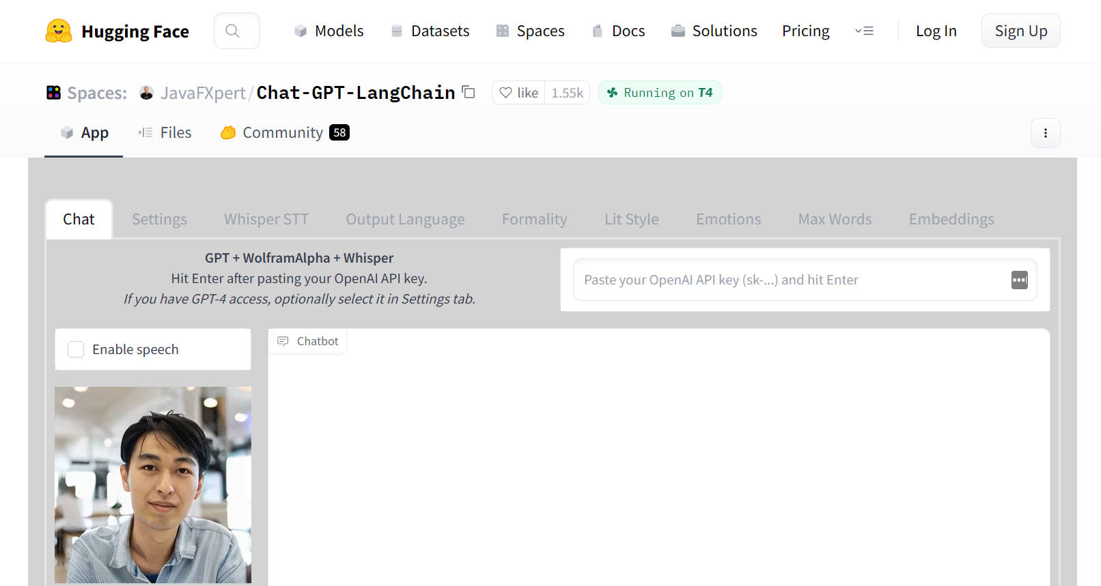Screen dimensions: 1101x586
Task: Open the Max Words tab
Action: [x=835, y=219]
